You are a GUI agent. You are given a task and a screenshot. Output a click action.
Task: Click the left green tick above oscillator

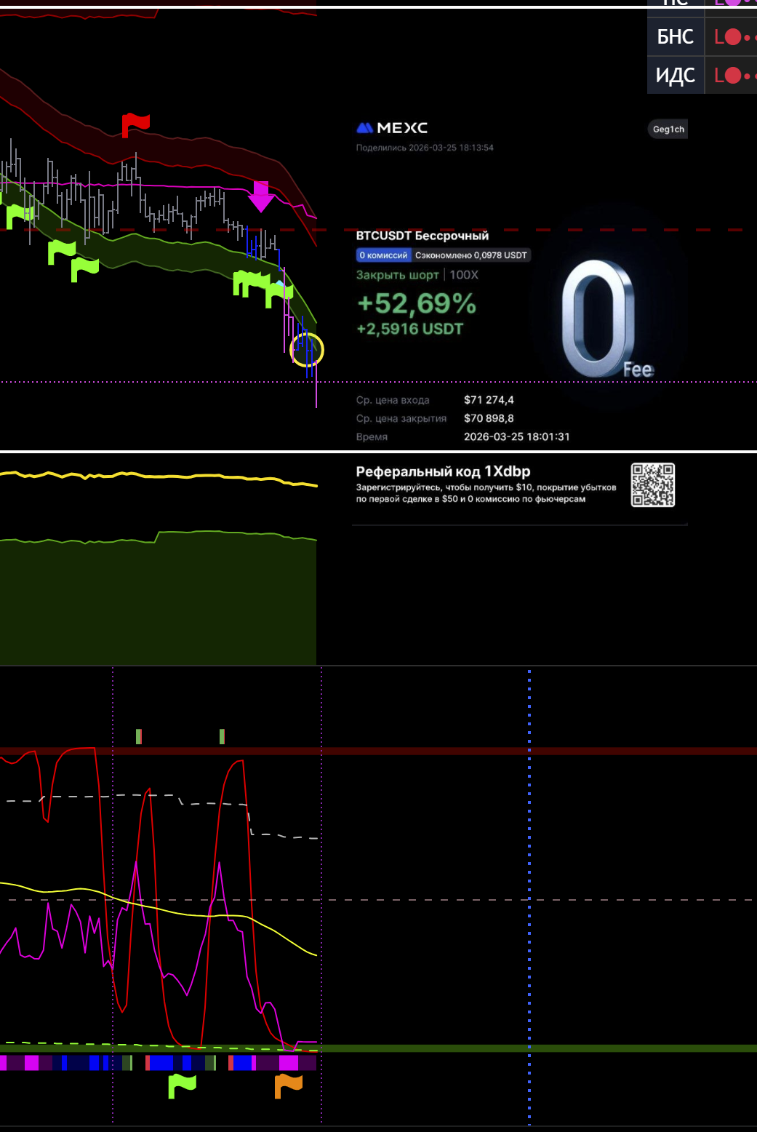pyautogui.click(x=138, y=736)
